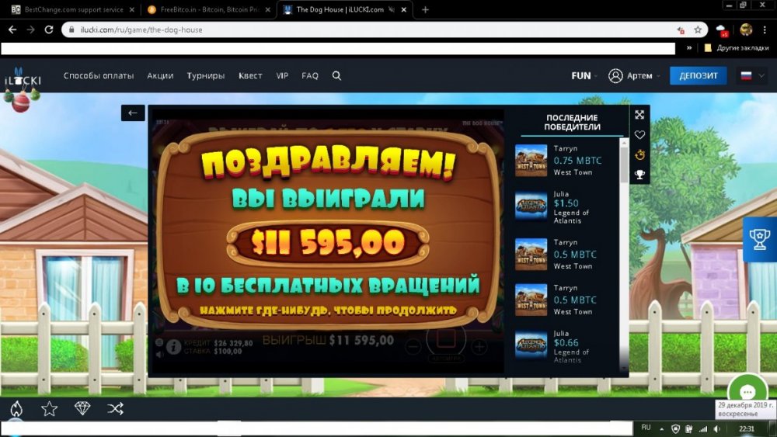Expand the hidden bookmarks chevron
The width and height of the screenshot is (777, 437).
point(688,48)
